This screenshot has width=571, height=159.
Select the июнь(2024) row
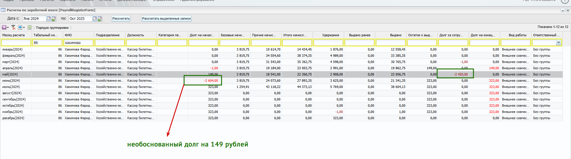(281, 81)
